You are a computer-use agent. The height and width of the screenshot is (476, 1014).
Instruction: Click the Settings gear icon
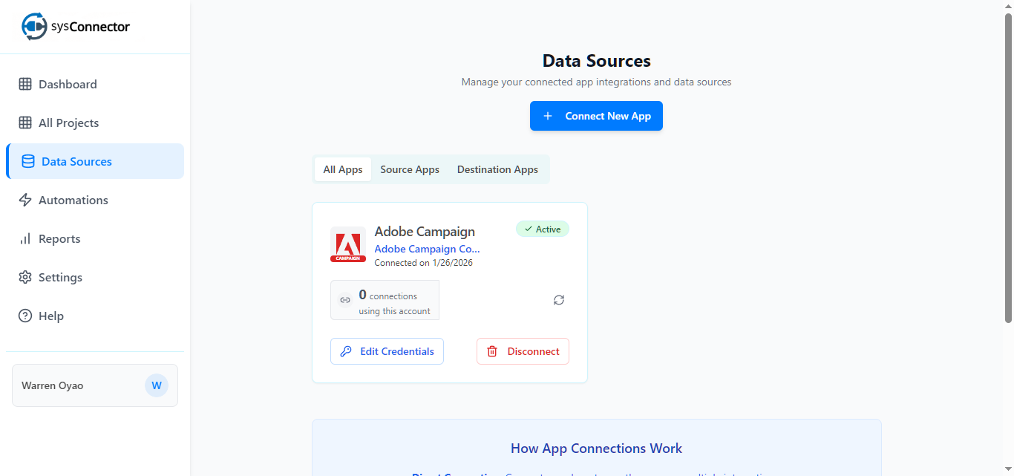coord(25,277)
